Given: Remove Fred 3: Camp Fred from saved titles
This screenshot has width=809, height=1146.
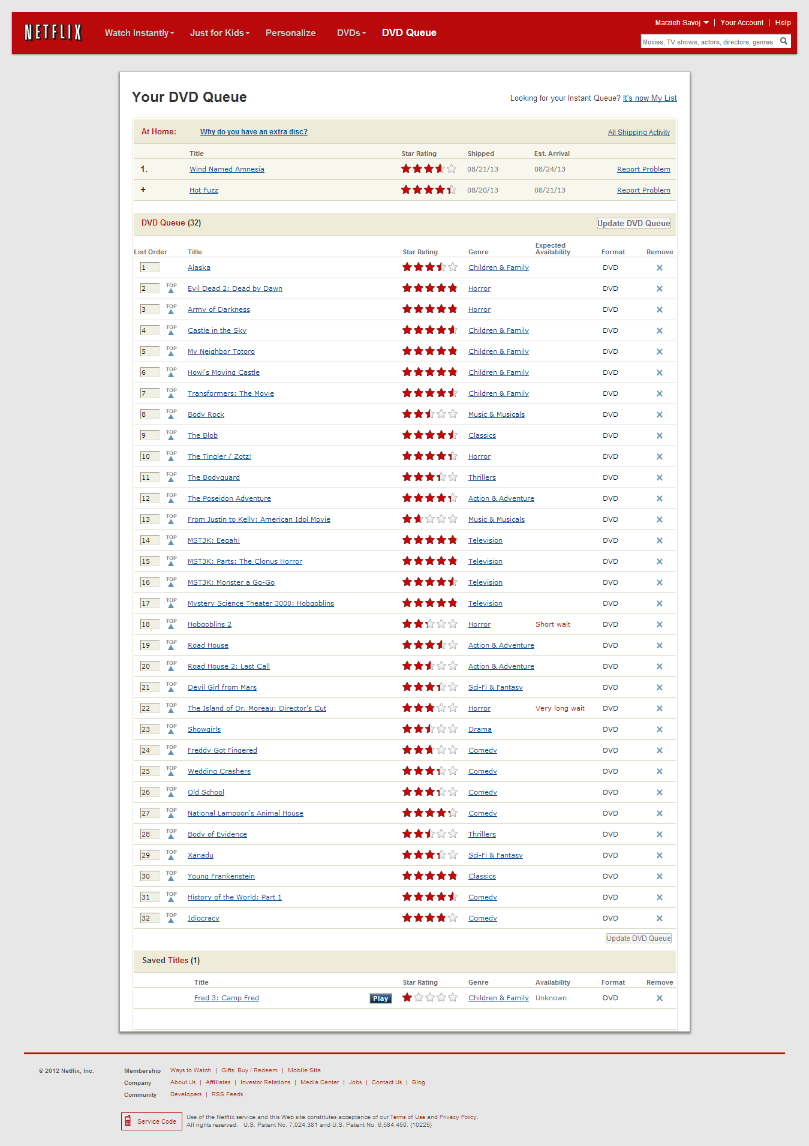Looking at the screenshot, I should pyautogui.click(x=659, y=998).
